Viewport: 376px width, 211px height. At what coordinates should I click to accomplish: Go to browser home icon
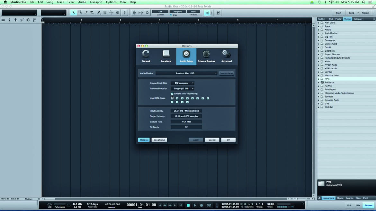319,198
